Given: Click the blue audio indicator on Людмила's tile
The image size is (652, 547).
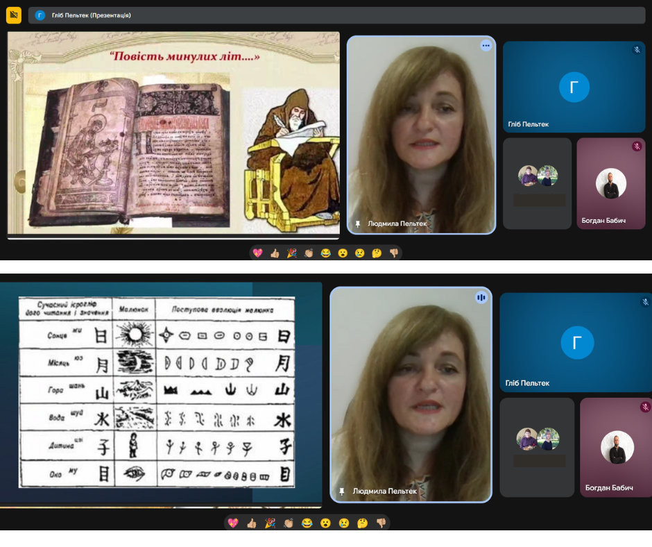Looking at the screenshot, I should [481, 297].
